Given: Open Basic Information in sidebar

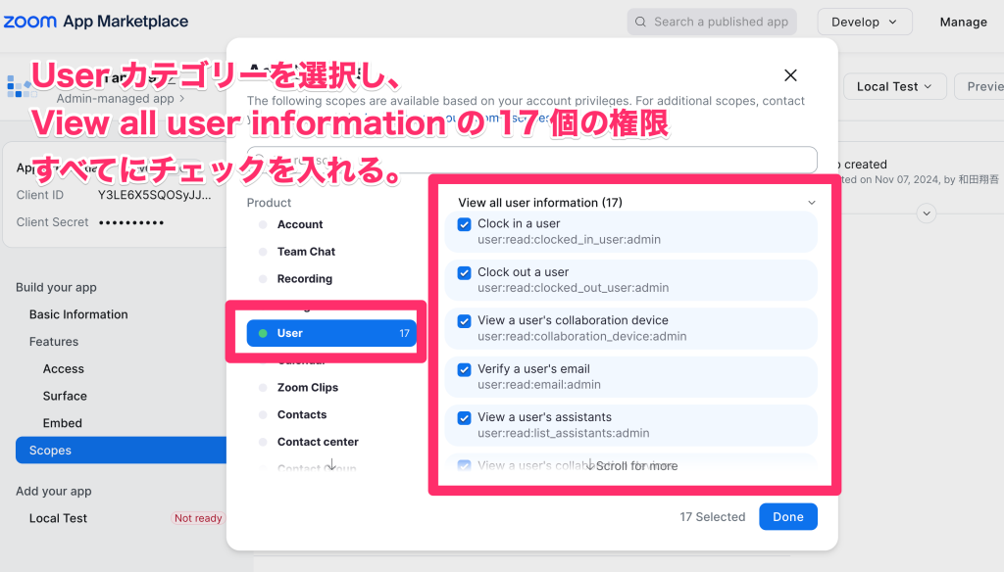Looking at the screenshot, I should 78,314.
